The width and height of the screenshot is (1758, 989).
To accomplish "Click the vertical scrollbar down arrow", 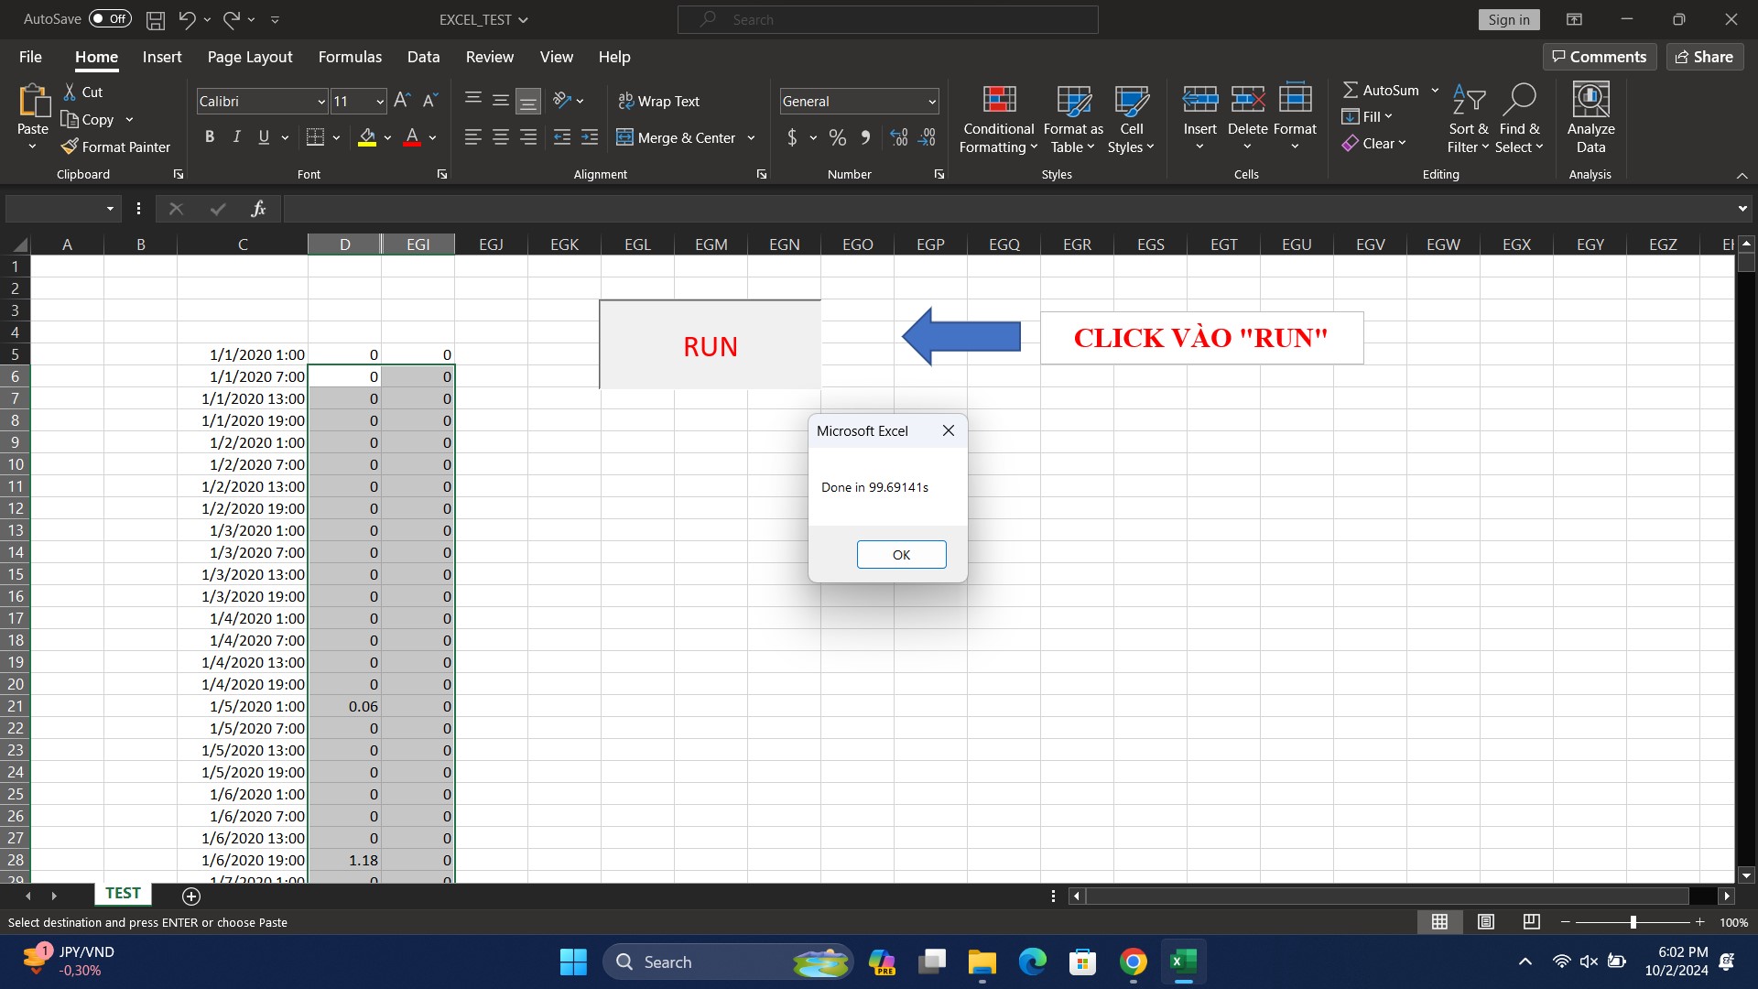I will (x=1746, y=875).
